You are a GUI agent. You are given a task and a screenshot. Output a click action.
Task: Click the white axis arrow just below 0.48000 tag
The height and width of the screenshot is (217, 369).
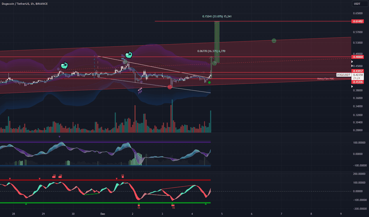tap(352, 62)
